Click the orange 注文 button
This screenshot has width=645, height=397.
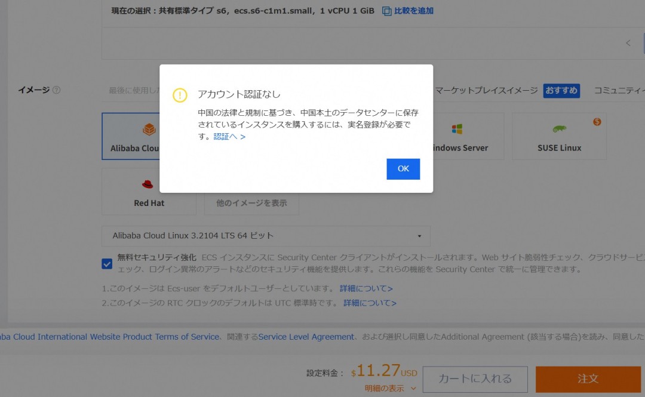(588, 379)
